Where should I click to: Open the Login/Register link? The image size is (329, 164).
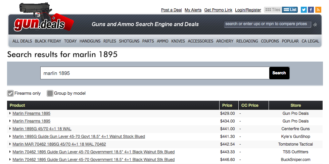[x=248, y=10]
